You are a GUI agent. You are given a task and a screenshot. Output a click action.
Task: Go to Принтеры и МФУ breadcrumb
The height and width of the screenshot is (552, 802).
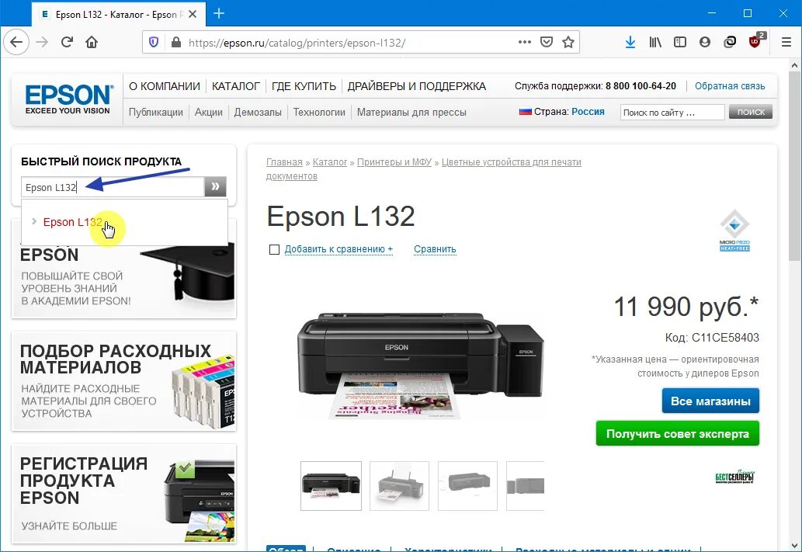click(x=394, y=162)
